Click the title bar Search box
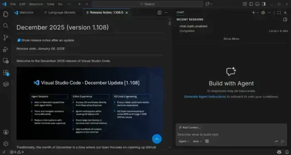 147,4
